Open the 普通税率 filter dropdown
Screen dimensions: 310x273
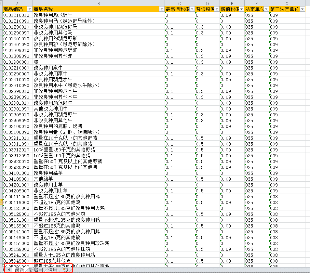[217, 9]
